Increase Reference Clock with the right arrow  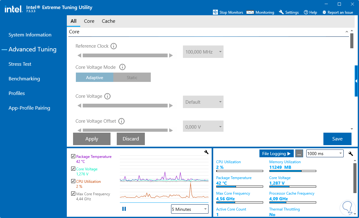click(x=171, y=55)
